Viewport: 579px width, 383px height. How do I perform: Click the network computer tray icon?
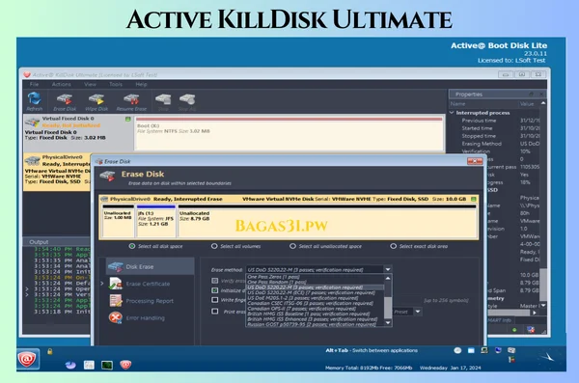[484, 350]
